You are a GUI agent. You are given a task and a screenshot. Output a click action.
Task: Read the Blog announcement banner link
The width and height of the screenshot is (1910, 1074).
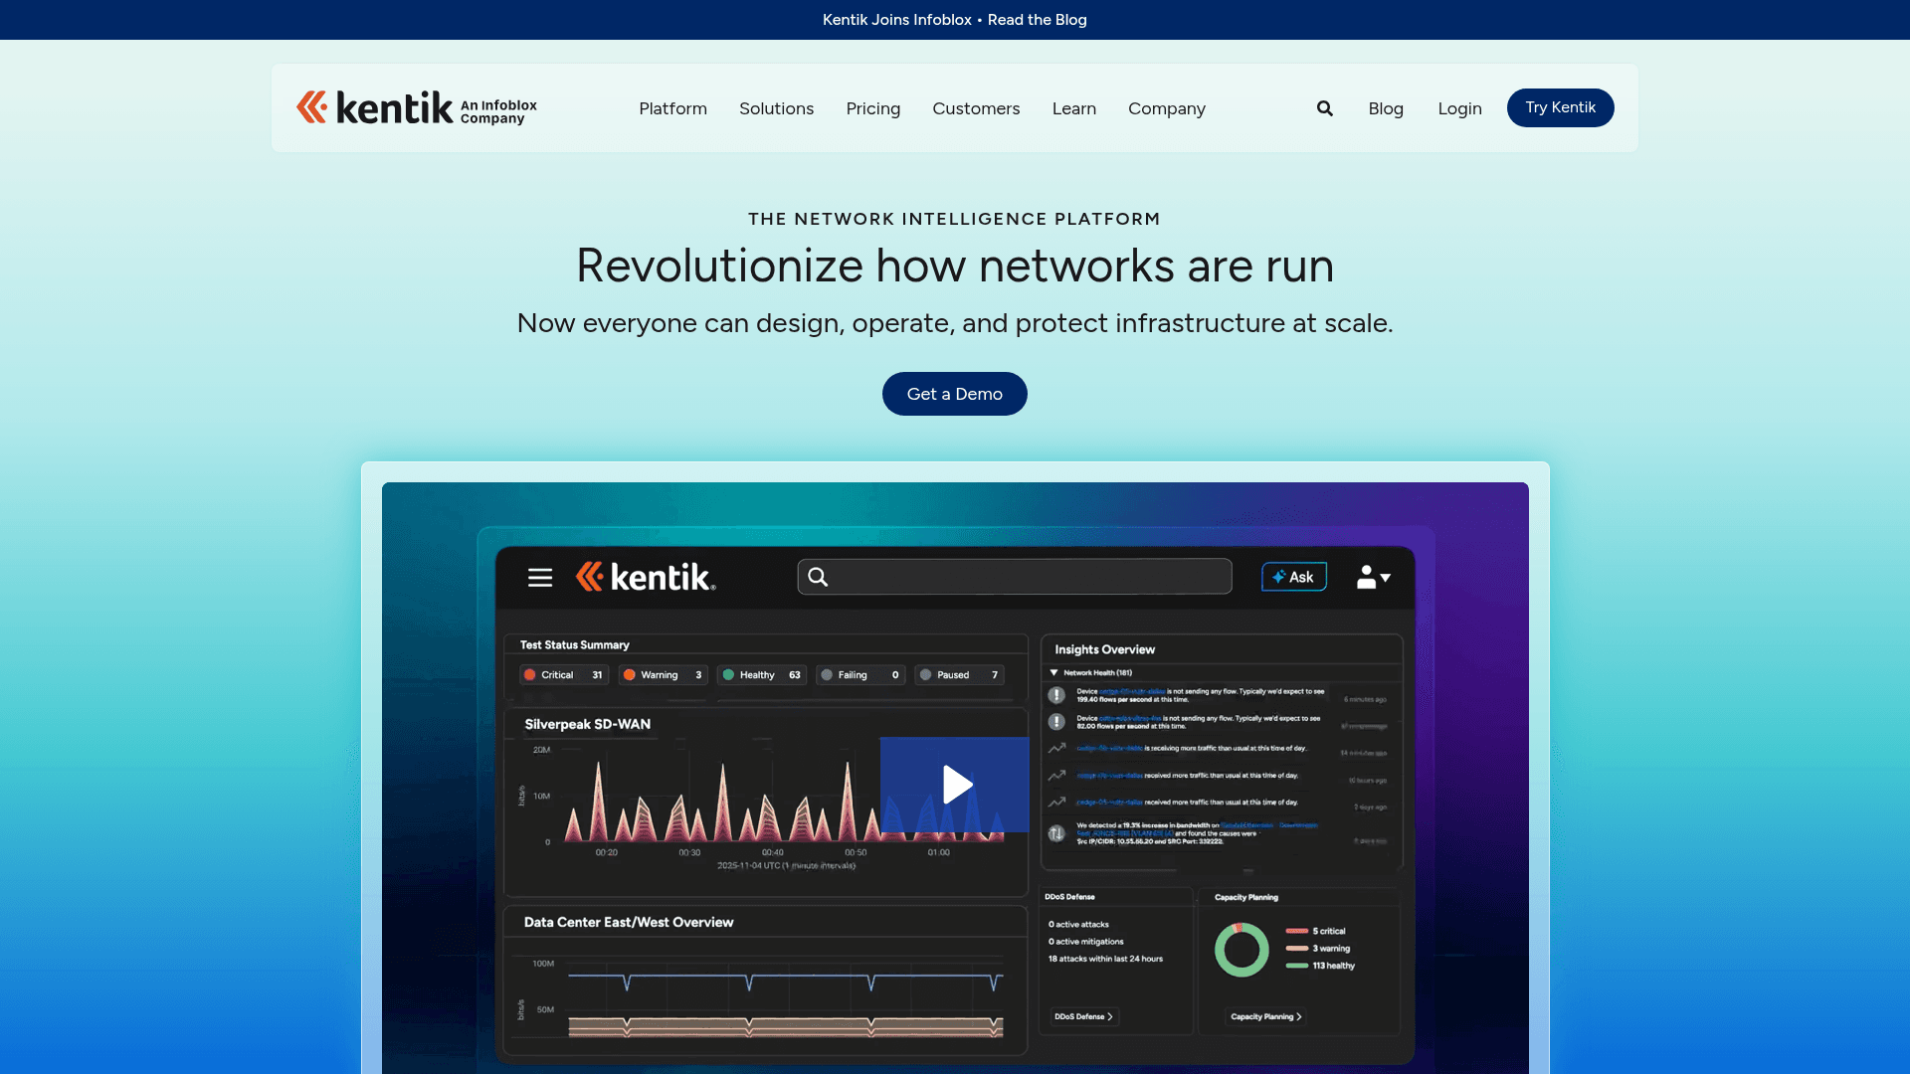(1037, 20)
